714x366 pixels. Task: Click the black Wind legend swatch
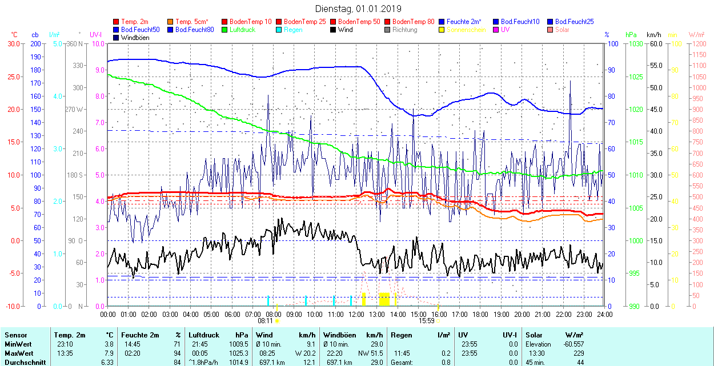pos(334,30)
